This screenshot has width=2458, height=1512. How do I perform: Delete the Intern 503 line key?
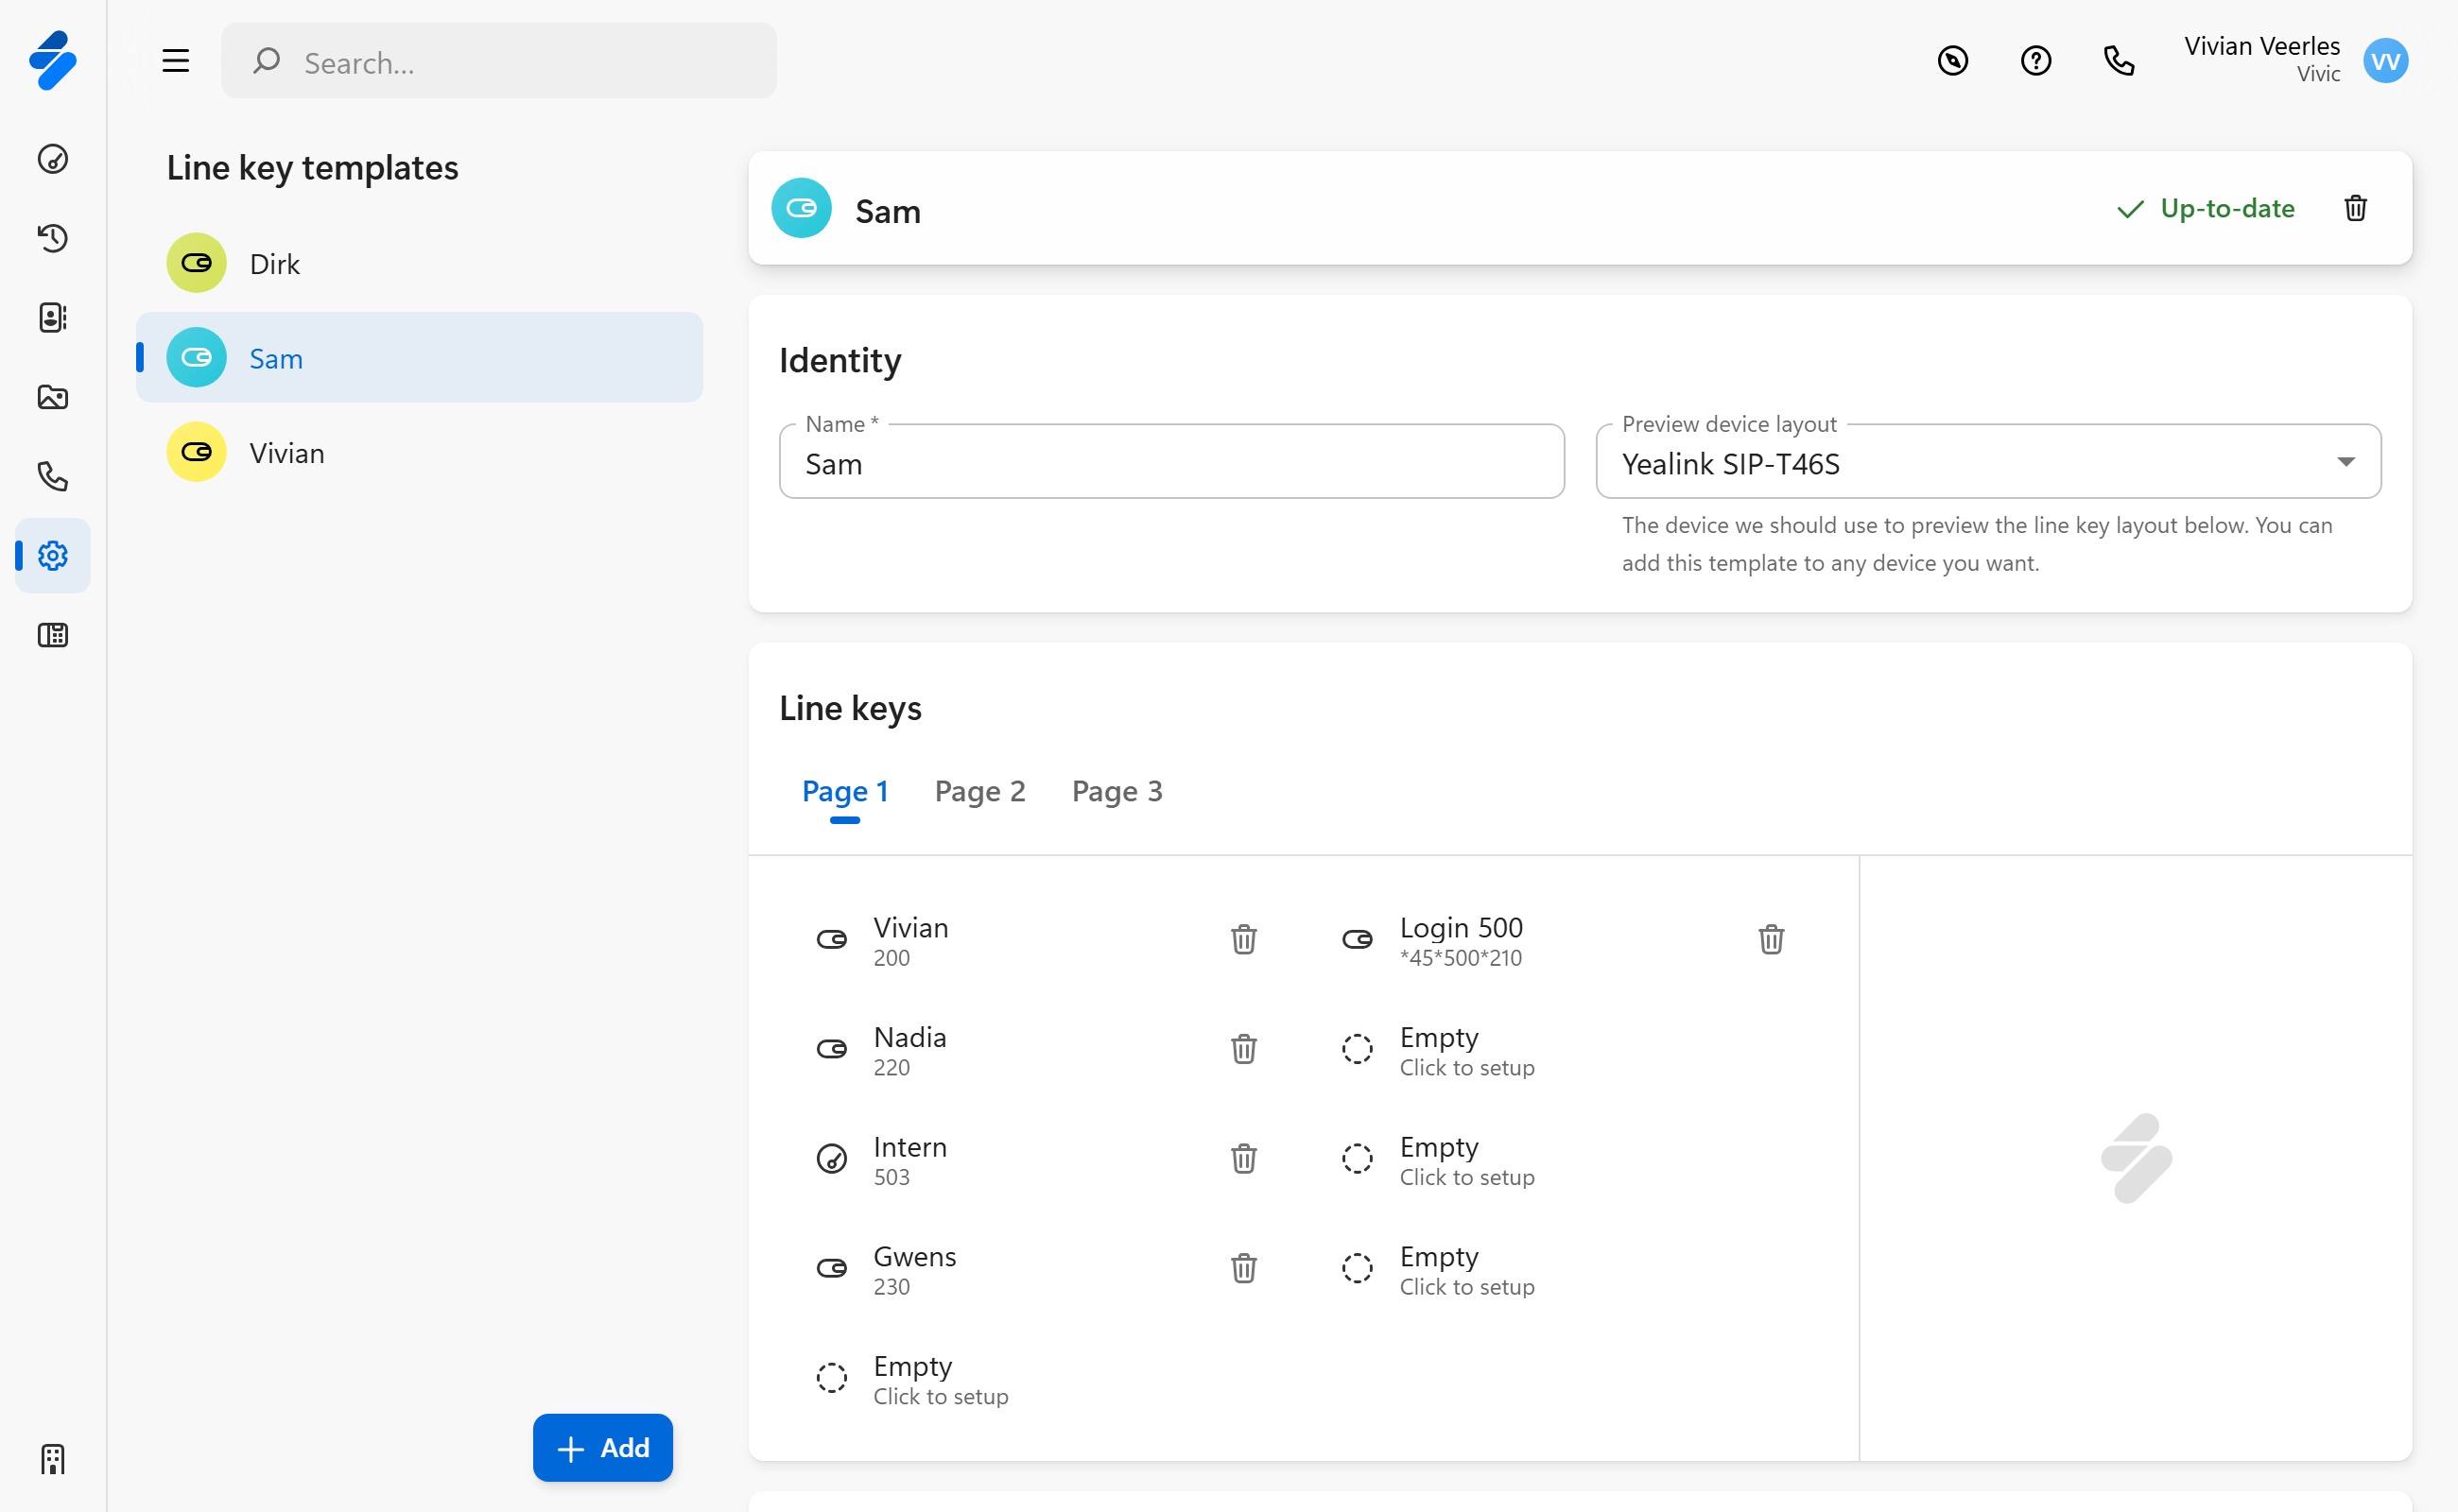tap(1243, 1159)
